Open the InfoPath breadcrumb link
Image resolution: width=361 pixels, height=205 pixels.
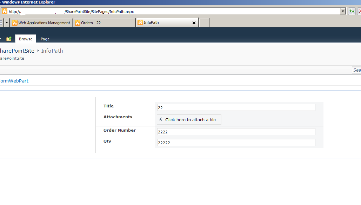[52, 51]
